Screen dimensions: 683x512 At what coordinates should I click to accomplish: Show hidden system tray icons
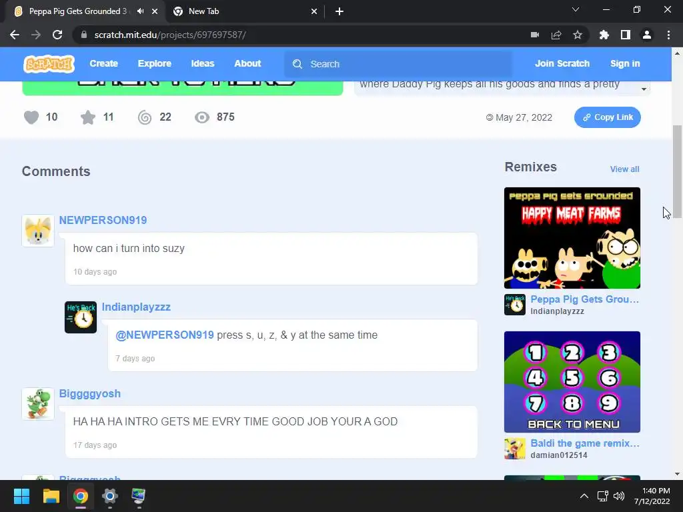(584, 496)
